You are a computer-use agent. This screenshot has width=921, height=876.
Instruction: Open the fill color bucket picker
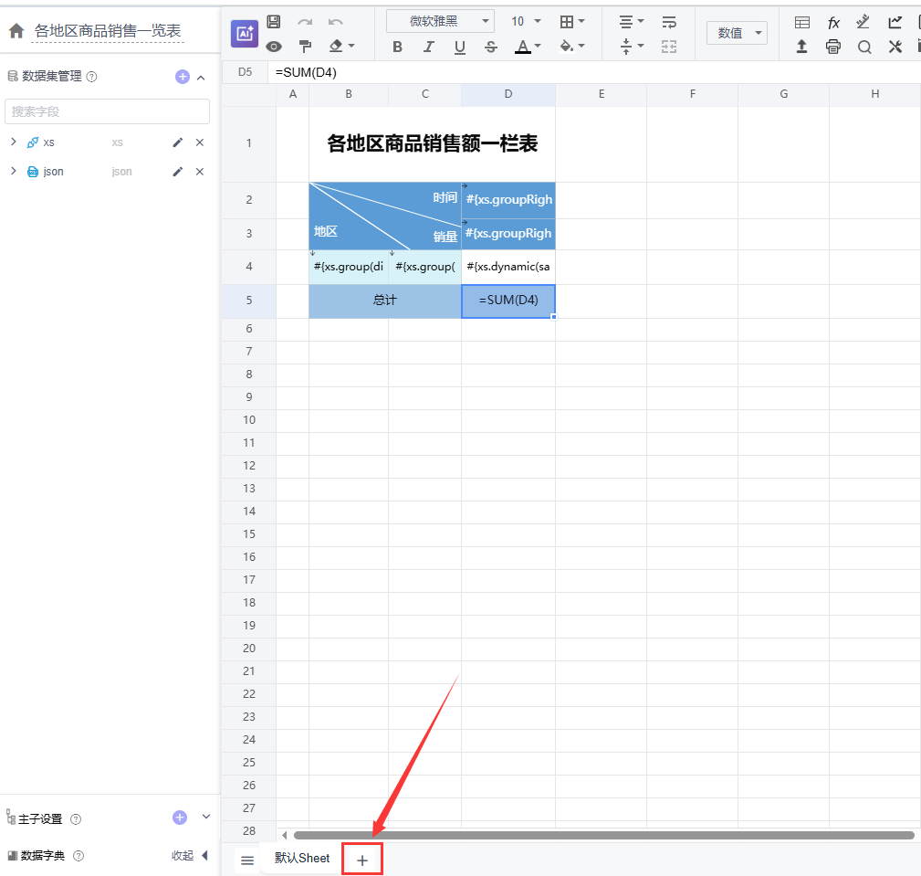(x=567, y=47)
